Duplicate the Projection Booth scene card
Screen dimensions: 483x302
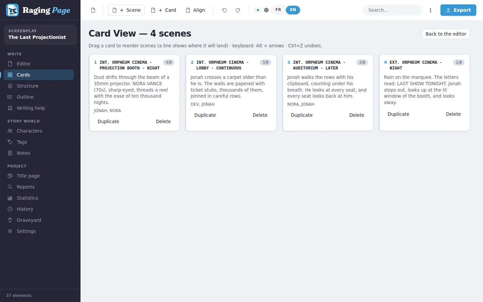108,121
